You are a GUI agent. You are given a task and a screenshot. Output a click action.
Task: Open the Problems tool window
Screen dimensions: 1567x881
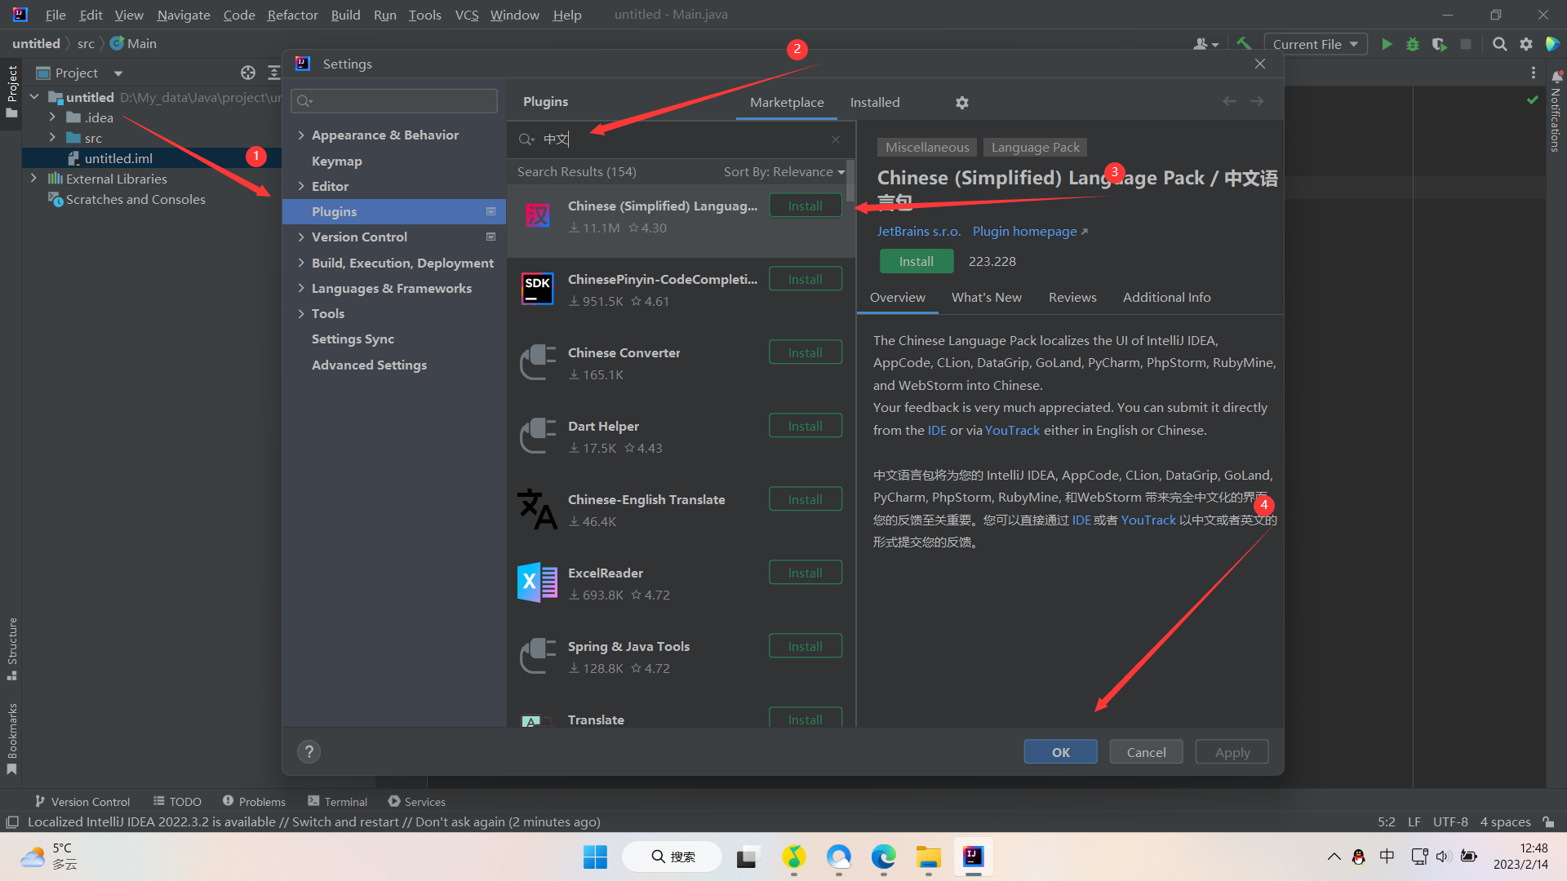254,801
